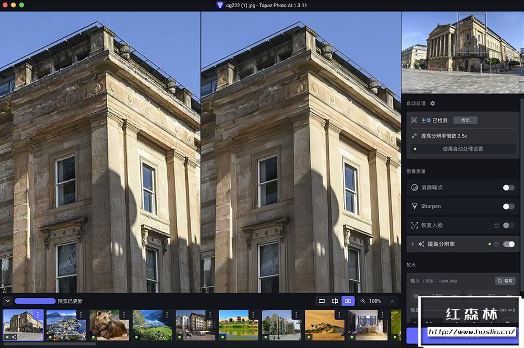This screenshot has width=524, height=348.
Task: Turn off the 提高分辨率 switch
Action: coord(509,244)
